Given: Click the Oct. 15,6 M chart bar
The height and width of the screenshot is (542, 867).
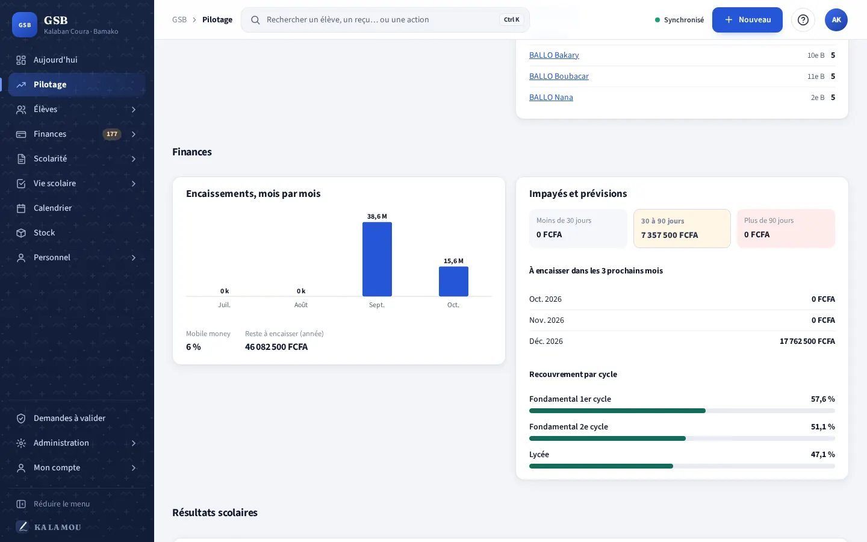Looking at the screenshot, I should coord(453,281).
